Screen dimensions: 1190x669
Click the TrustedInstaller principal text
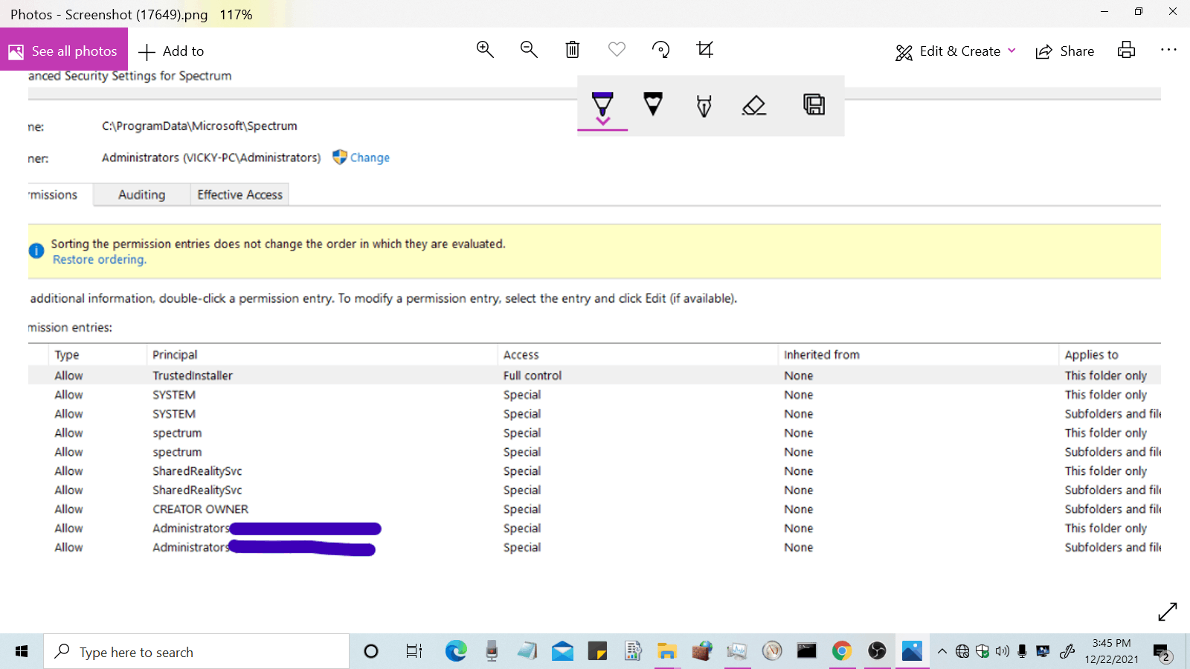coord(193,375)
